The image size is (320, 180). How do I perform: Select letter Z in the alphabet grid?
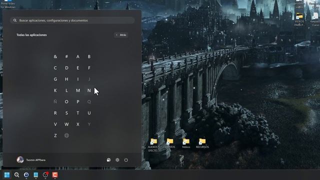pos(55,135)
